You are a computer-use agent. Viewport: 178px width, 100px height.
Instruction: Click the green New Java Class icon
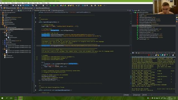[x=65, y=6]
